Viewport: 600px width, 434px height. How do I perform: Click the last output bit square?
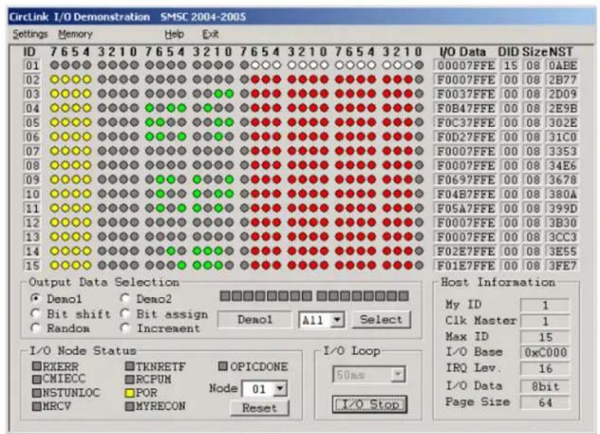tap(404, 296)
